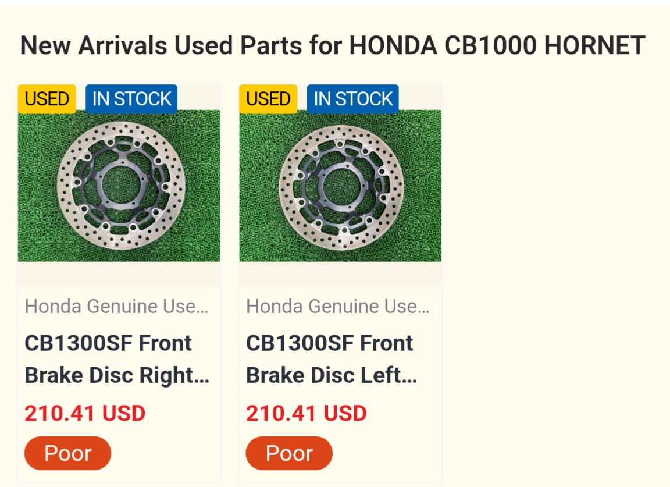Open CB1300SF Front Brake Disc Left title
The height and width of the screenshot is (487, 670).
(x=332, y=359)
